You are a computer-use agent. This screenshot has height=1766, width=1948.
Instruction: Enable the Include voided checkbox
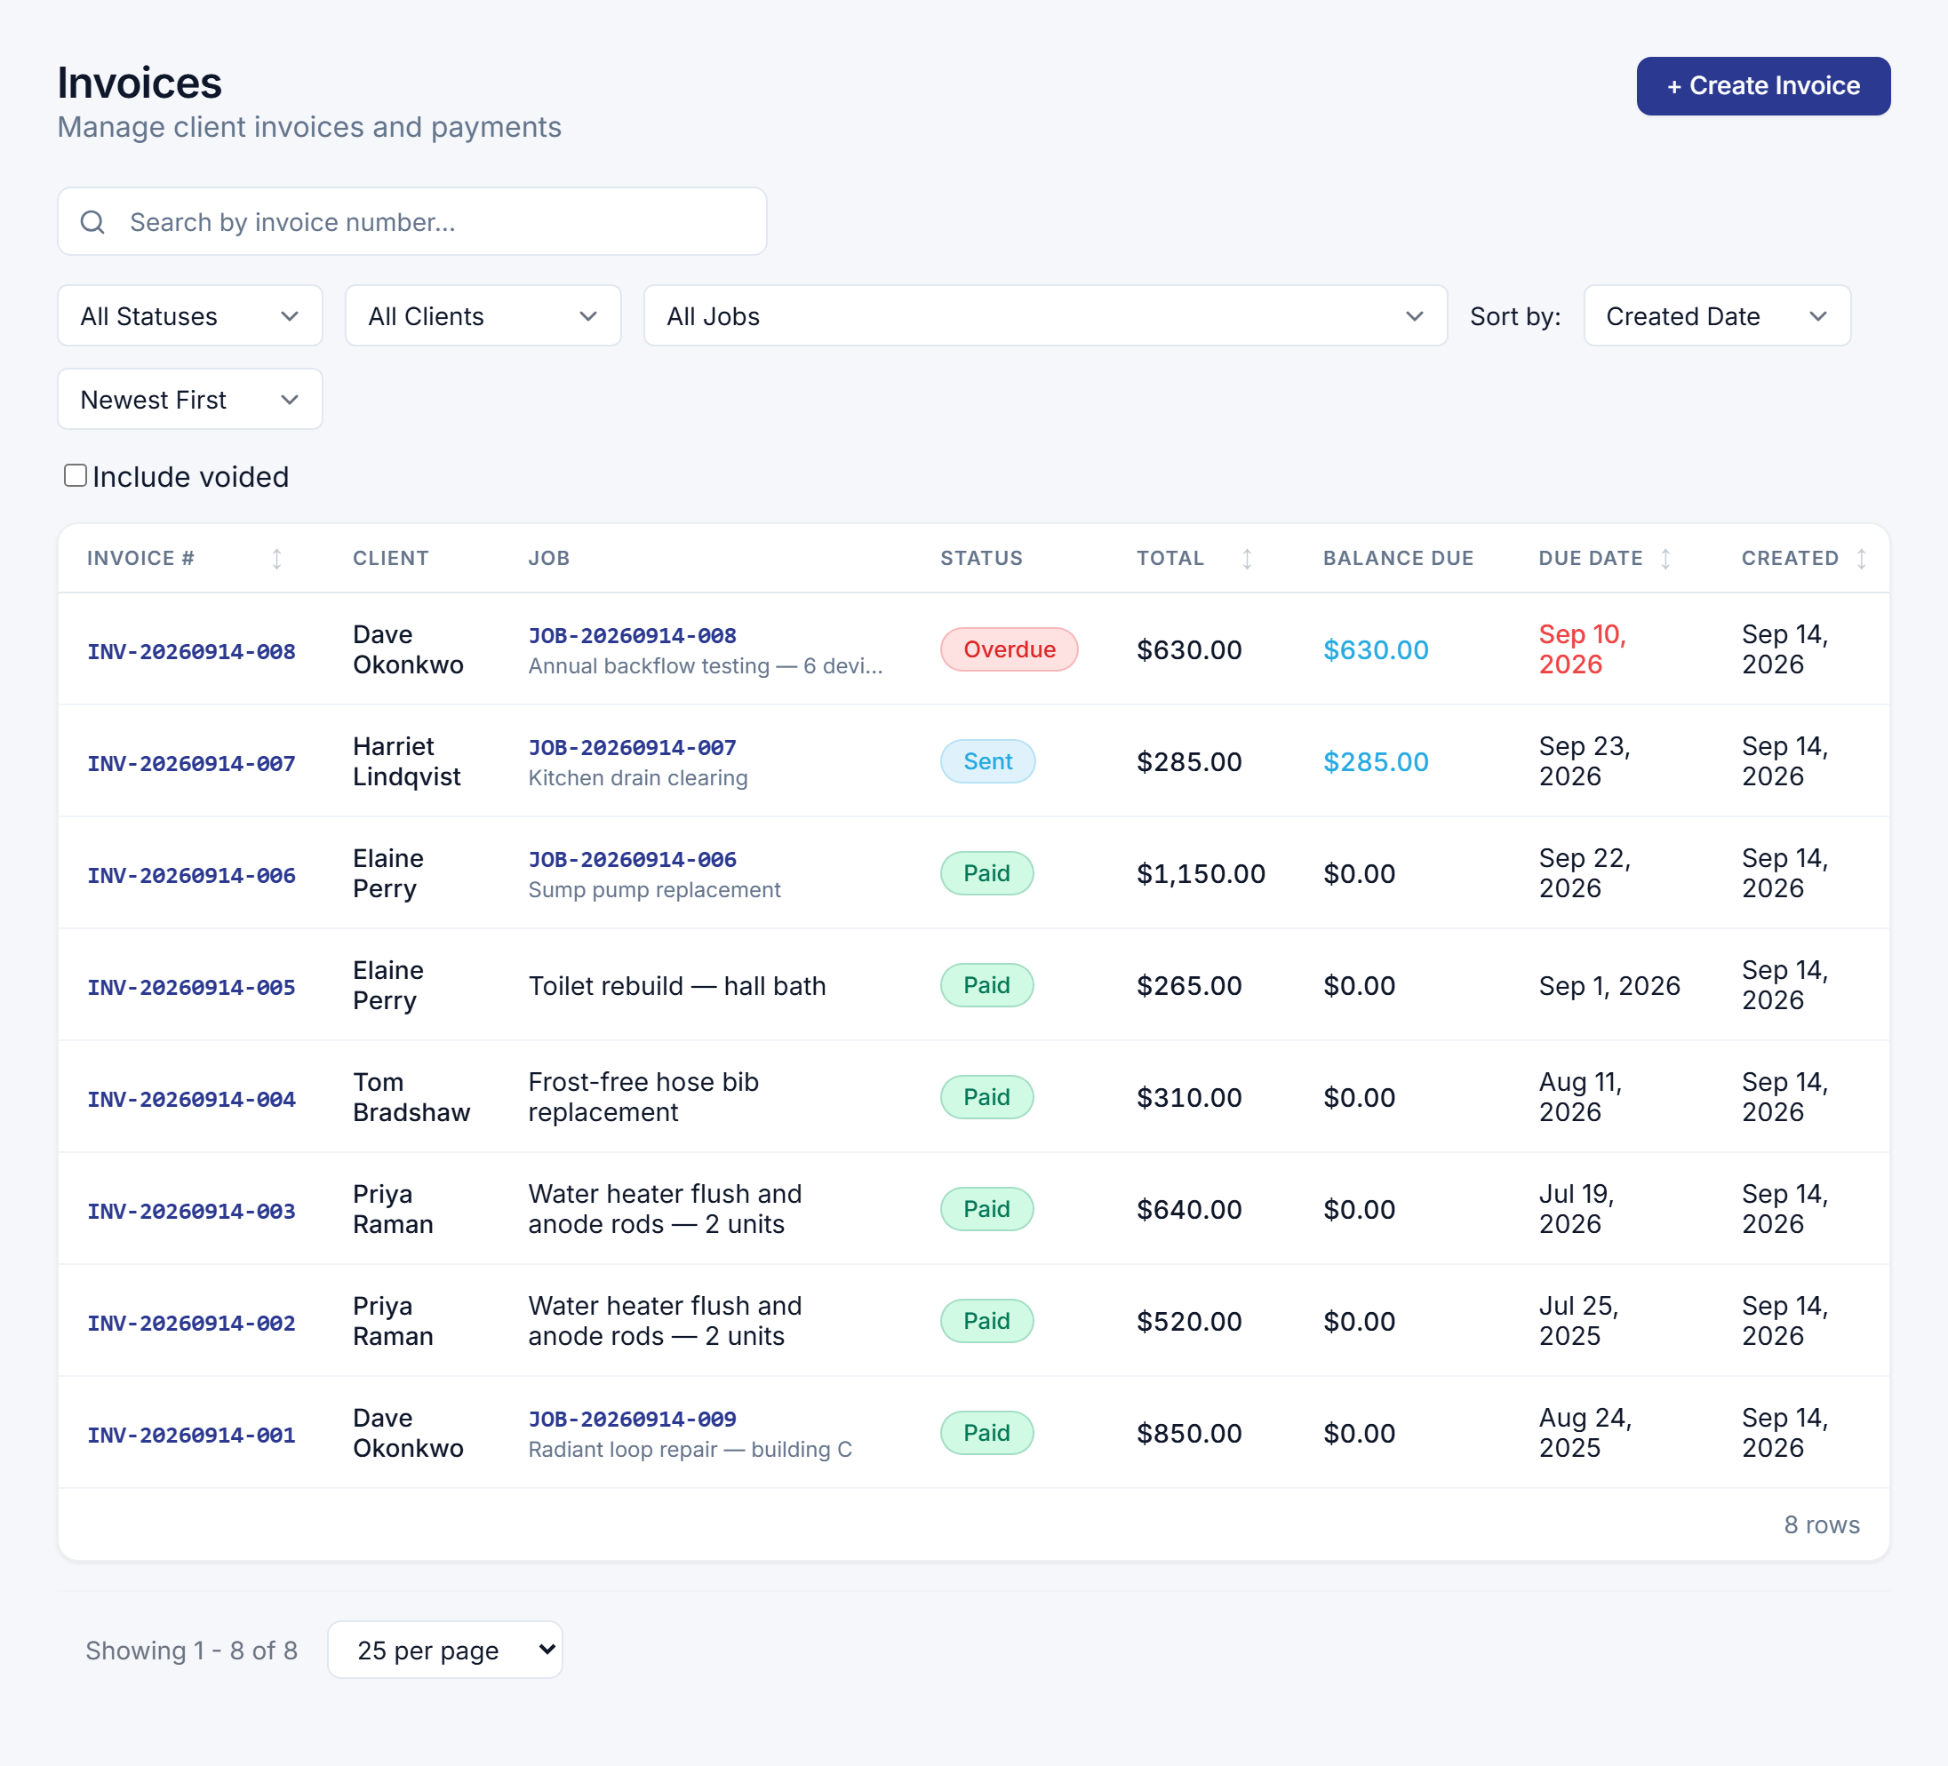76,475
